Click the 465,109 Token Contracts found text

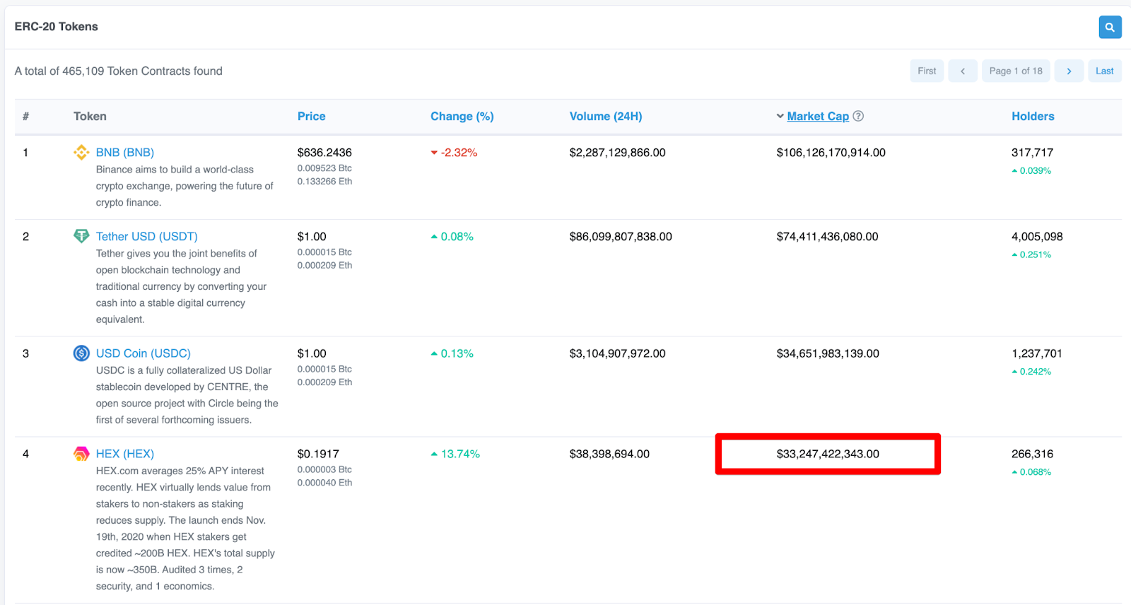pyautogui.click(x=142, y=71)
